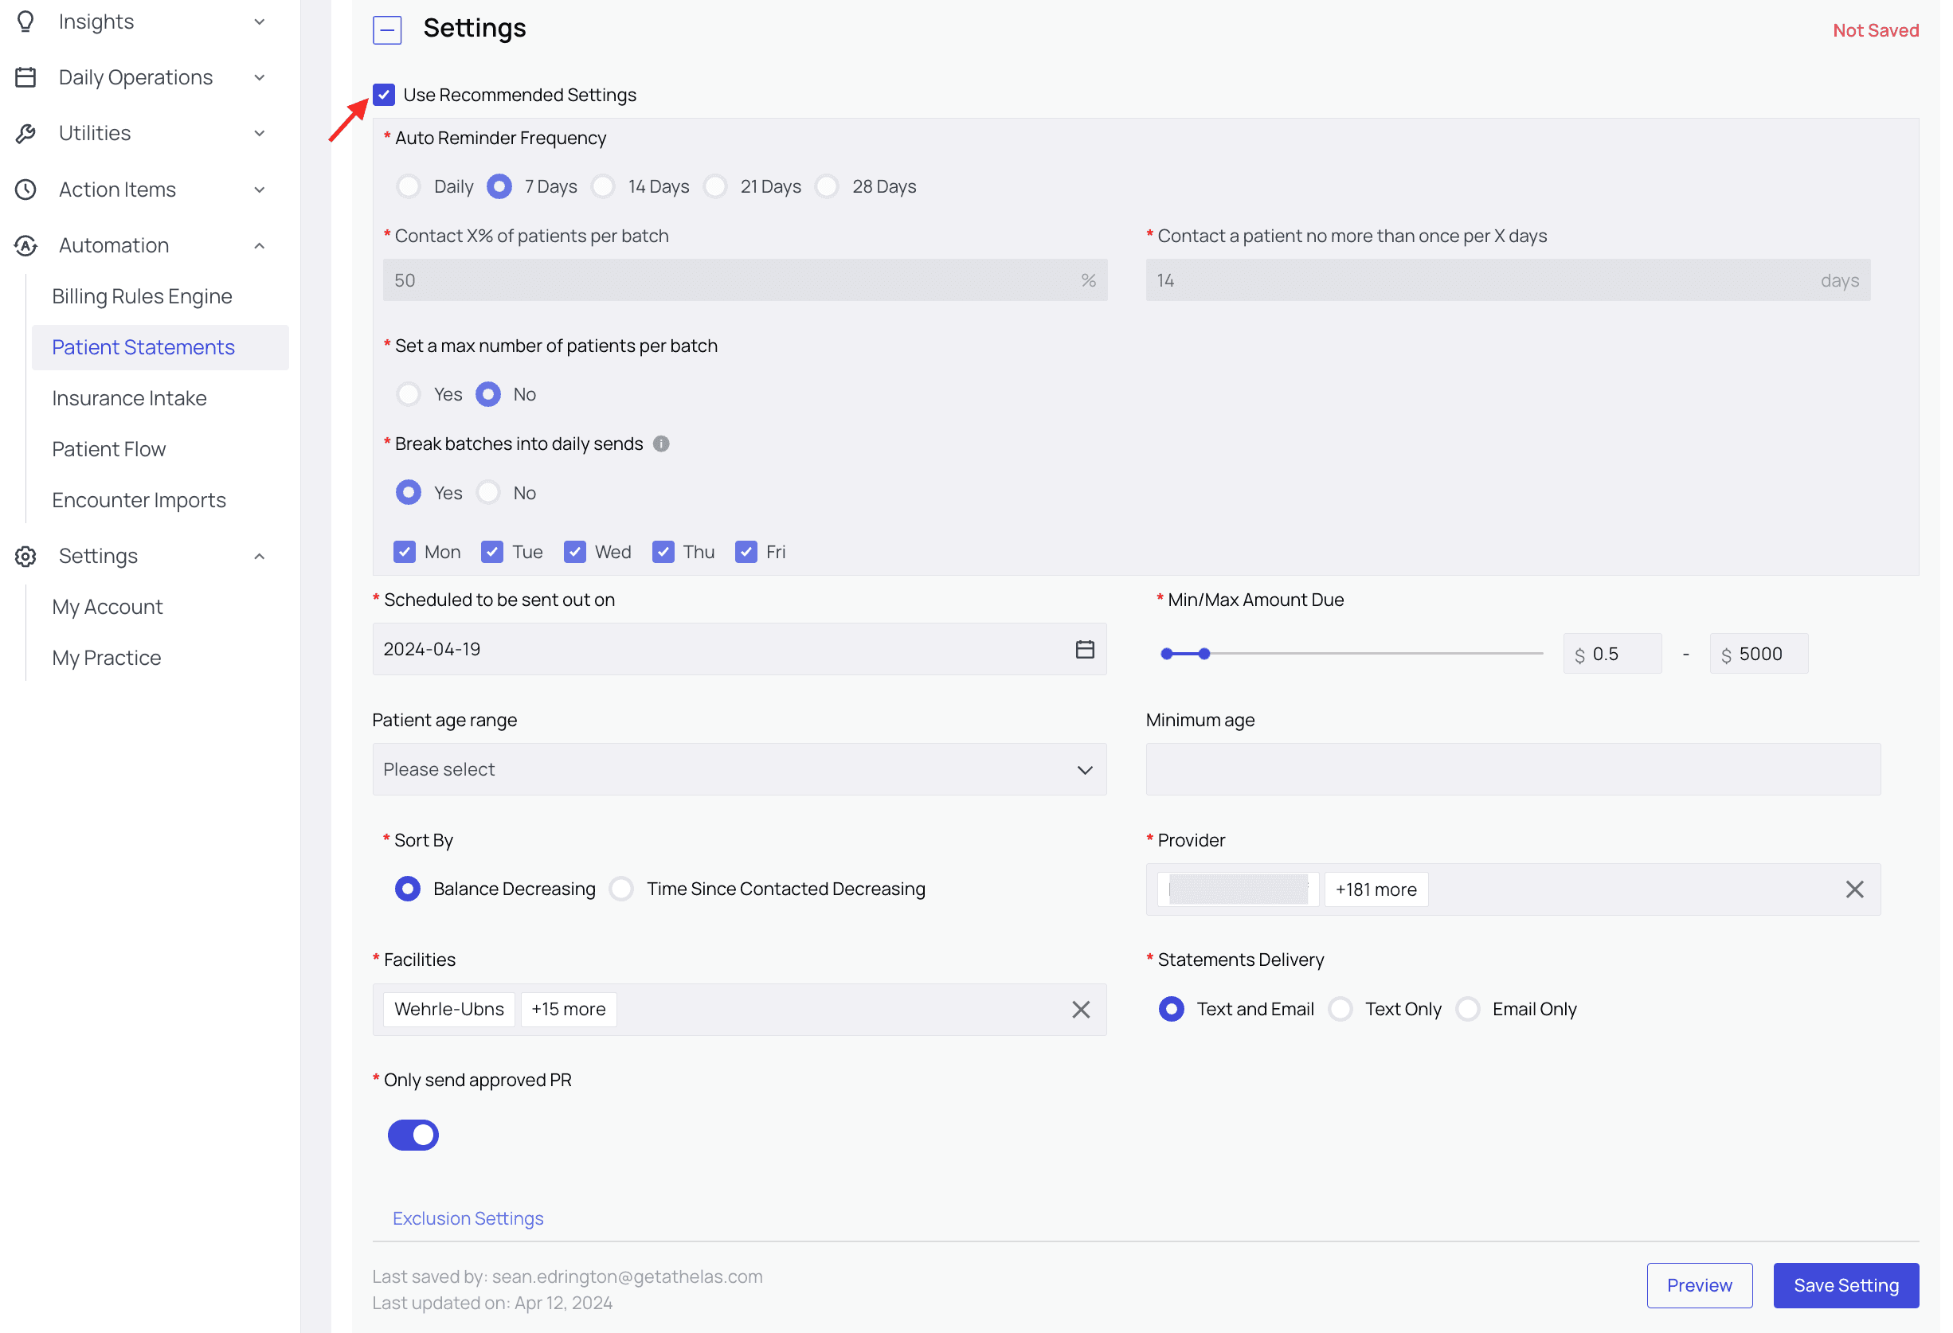Viewport: 1953px width, 1333px height.
Task: Click the Save Setting button
Action: click(x=1845, y=1285)
